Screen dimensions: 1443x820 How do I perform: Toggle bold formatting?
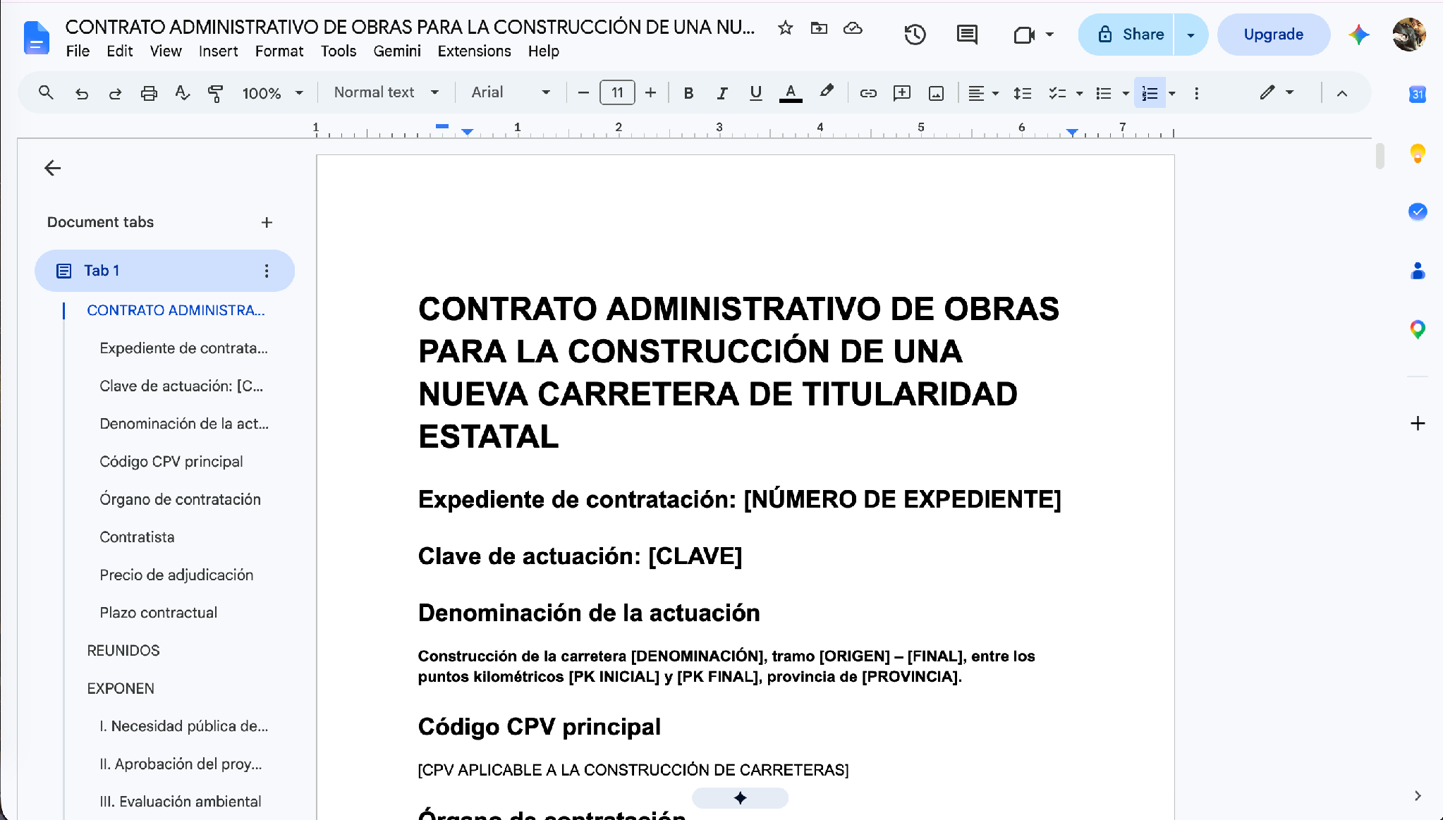point(688,92)
